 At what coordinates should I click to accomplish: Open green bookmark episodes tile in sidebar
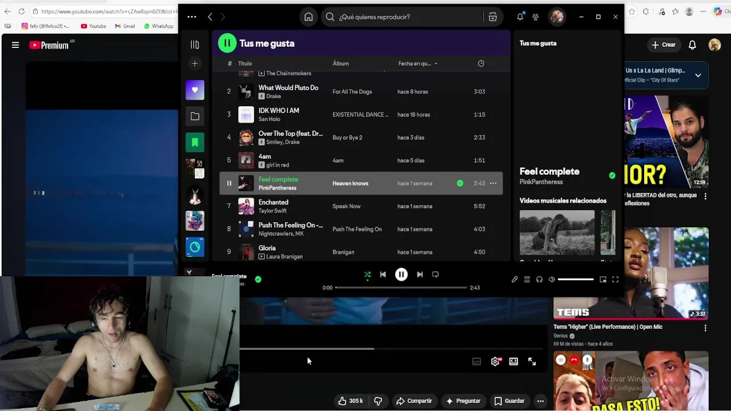(x=195, y=143)
